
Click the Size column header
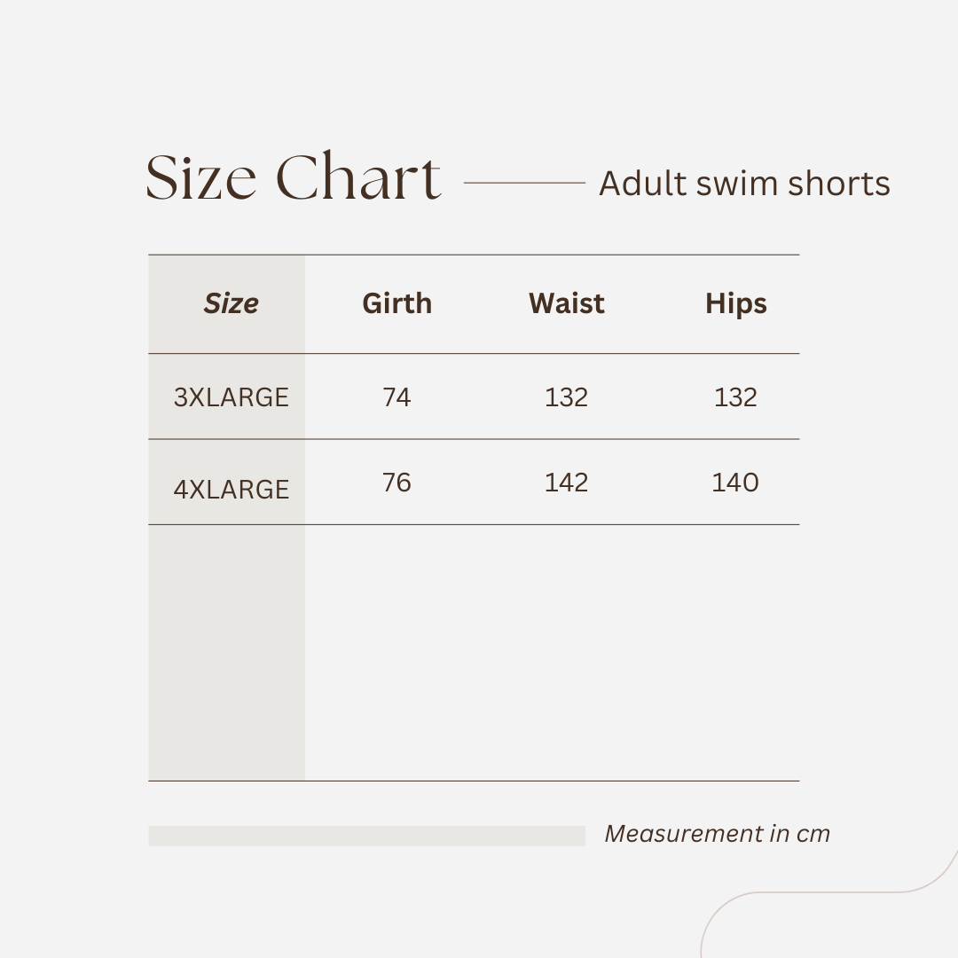point(231,303)
